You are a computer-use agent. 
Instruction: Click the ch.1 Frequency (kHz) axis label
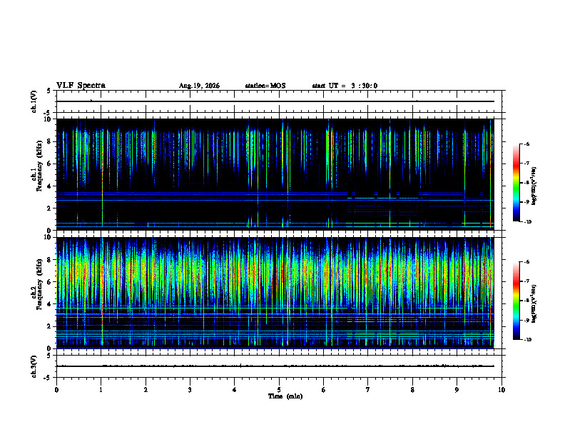[36, 174]
